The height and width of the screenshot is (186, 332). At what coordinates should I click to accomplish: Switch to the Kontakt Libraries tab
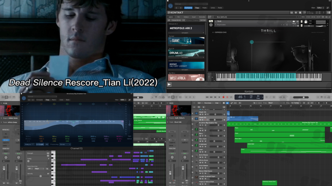pyautogui.click(x=171, y=17)
